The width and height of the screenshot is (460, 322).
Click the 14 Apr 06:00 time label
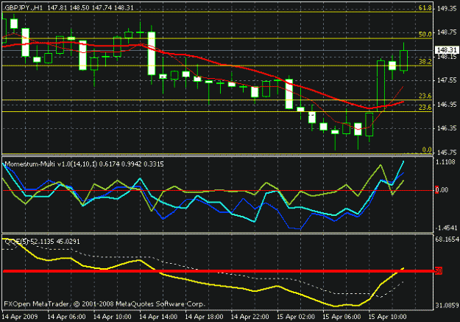pos(66,317)
